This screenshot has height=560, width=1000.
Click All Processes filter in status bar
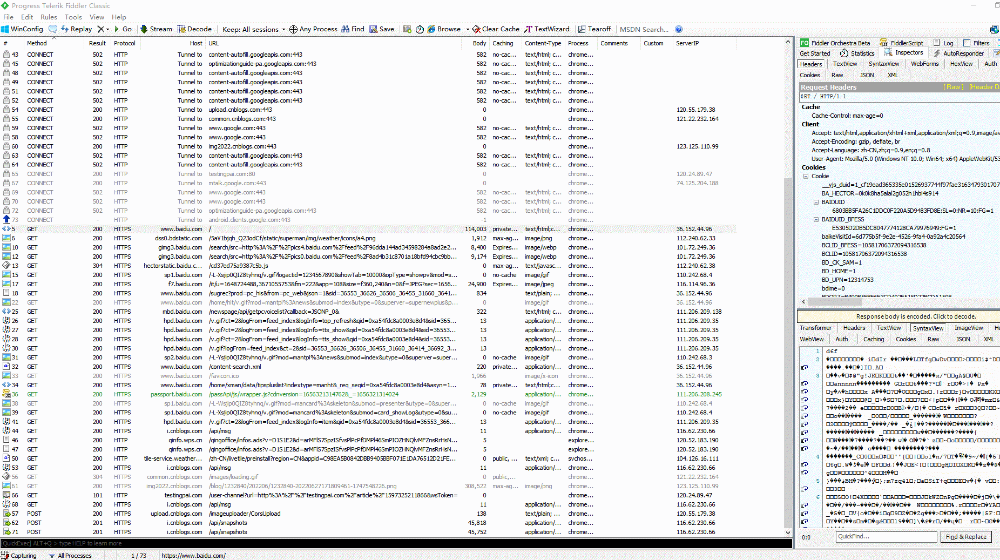tap(70, 556)
